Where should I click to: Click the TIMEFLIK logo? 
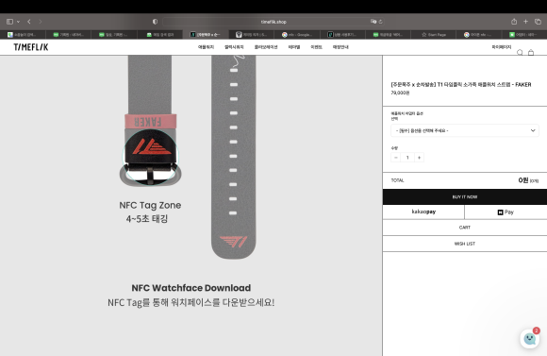tap(31, 47)
